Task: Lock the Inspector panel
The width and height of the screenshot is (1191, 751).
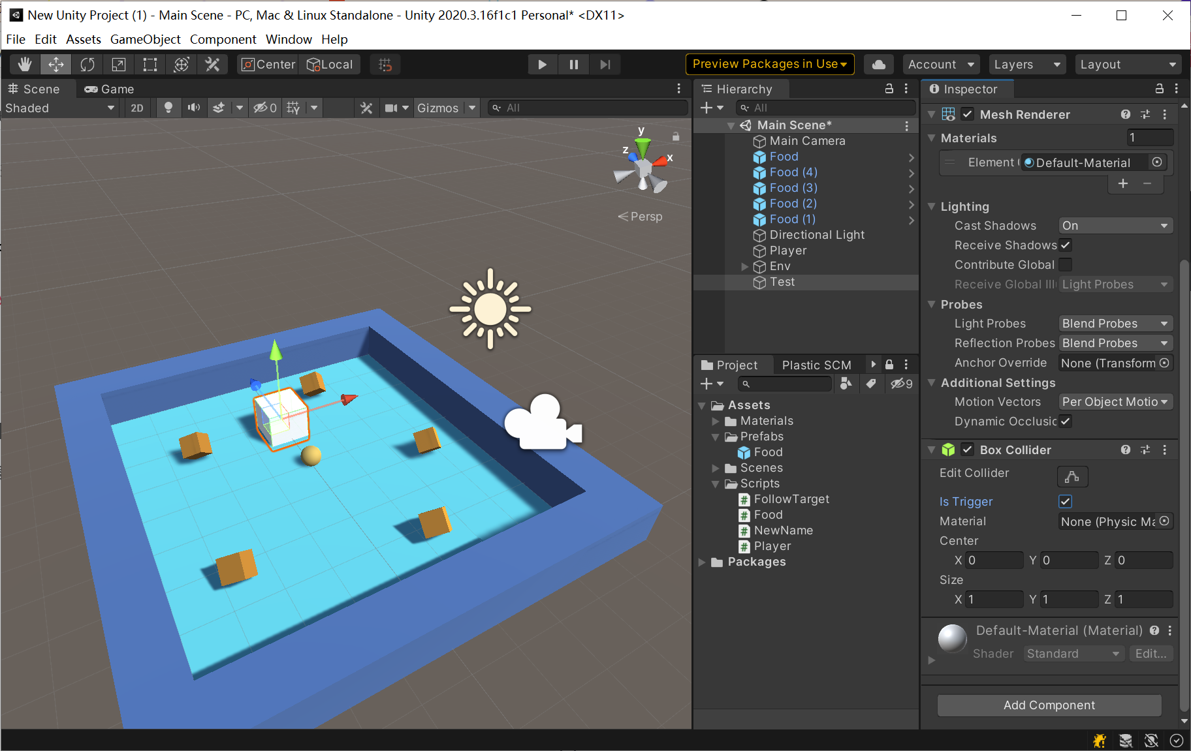Action: pos(1160,89)
